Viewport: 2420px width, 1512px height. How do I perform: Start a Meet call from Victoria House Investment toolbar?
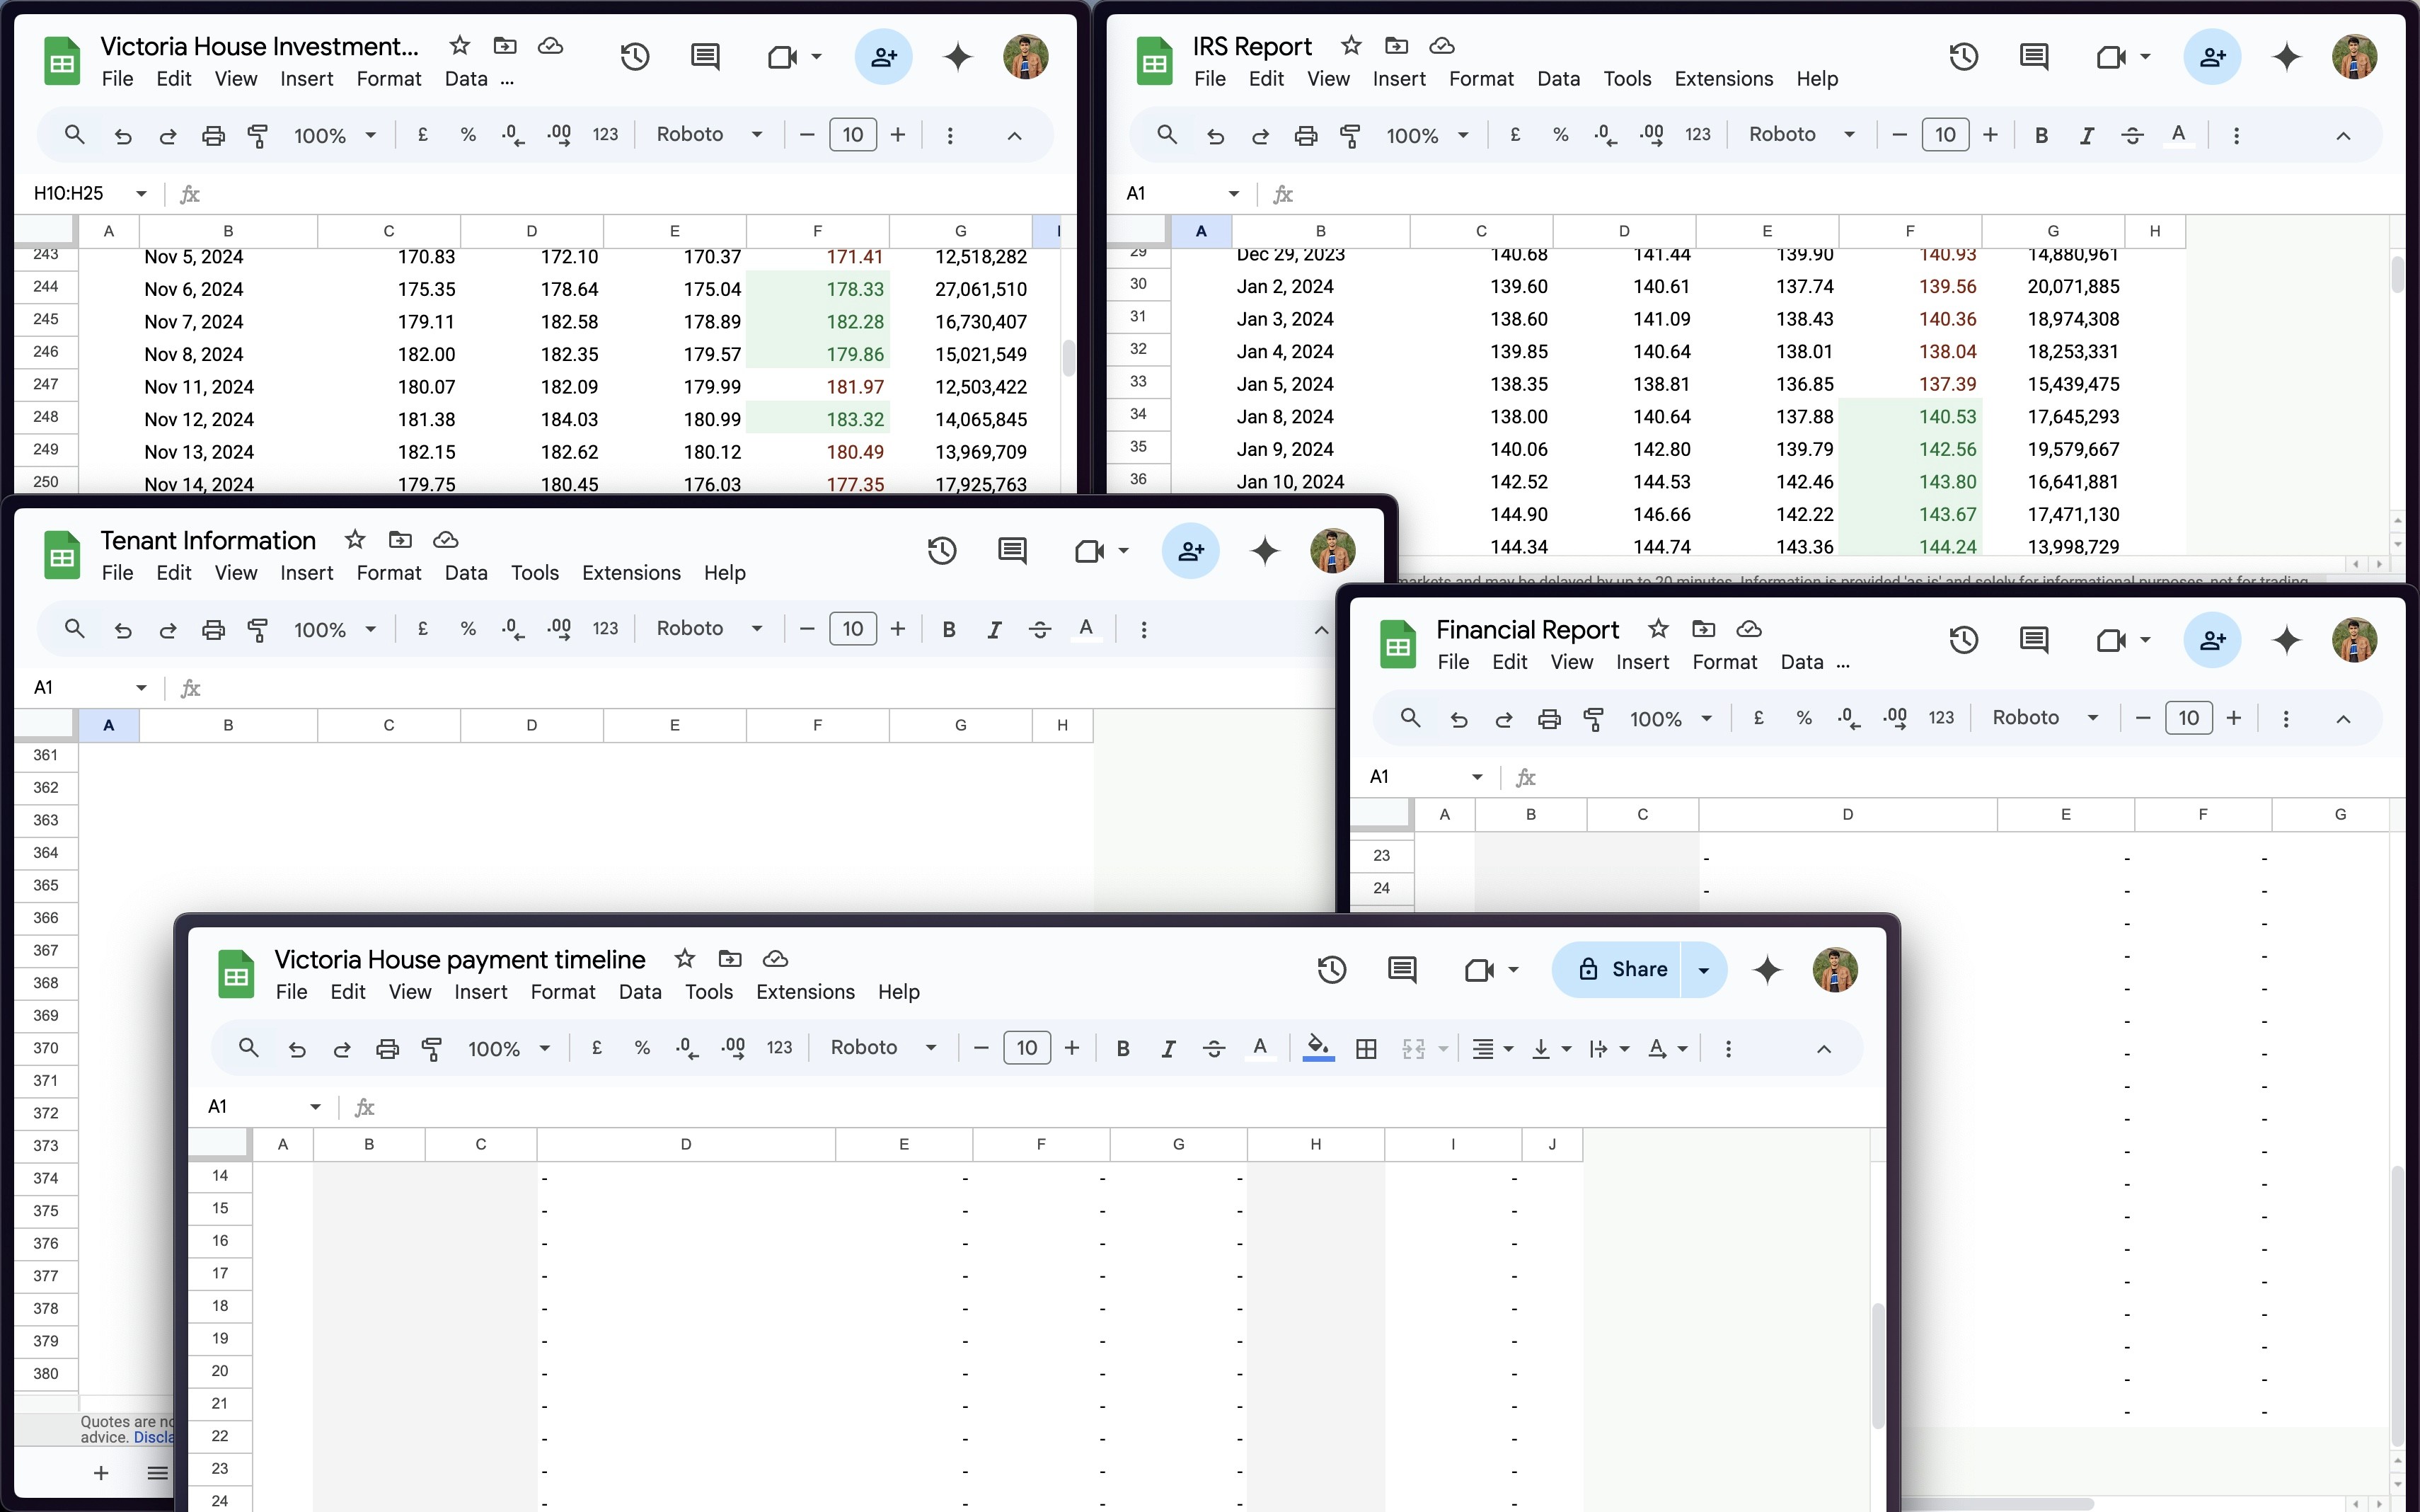pos(784,56)
